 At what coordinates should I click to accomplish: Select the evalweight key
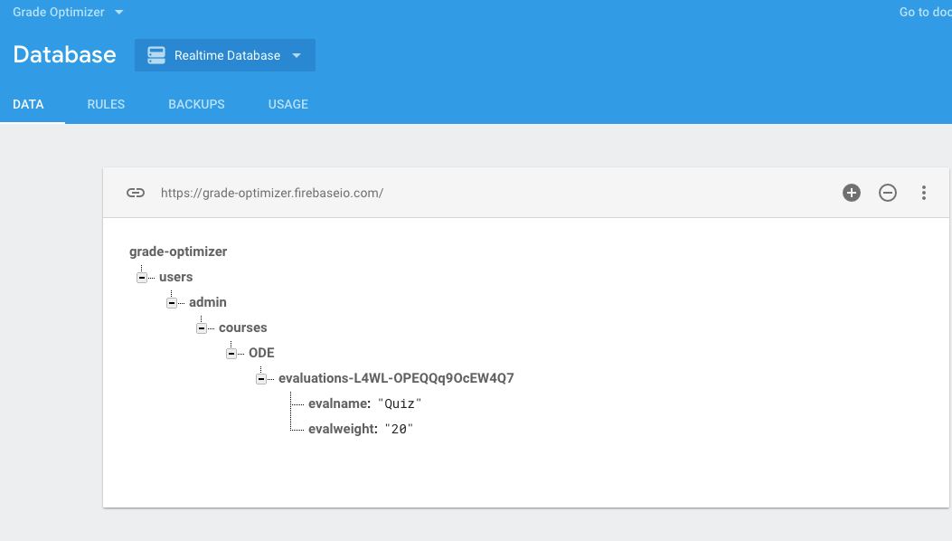coord(343,429)
